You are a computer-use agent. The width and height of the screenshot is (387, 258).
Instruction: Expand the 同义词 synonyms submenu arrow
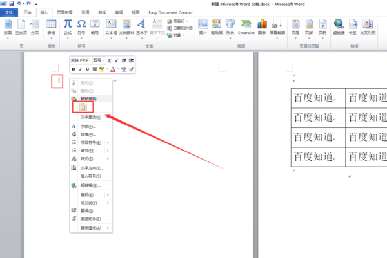point(108,203)
